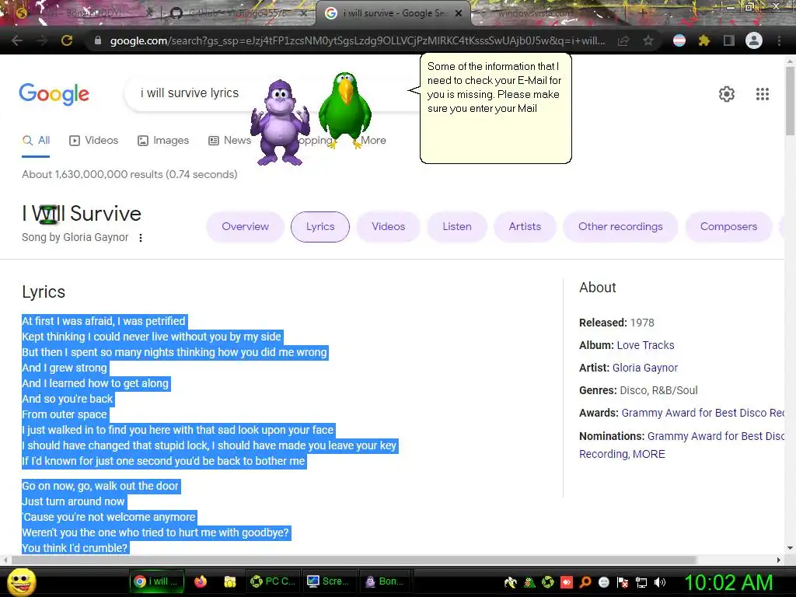This screenshot has width=796, height=597.
Task: Bookmark this page with the star icon
Action: (x=648, y=40)
